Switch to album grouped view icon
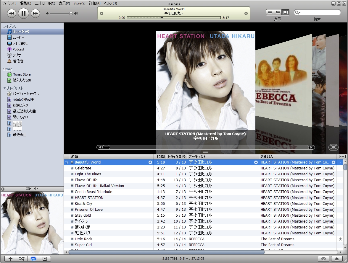This screenshot has width=348, height=263. (278, 12)
